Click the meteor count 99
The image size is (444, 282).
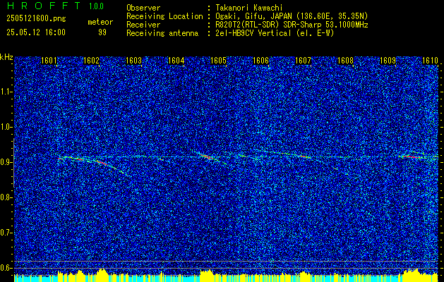(102, 32)
